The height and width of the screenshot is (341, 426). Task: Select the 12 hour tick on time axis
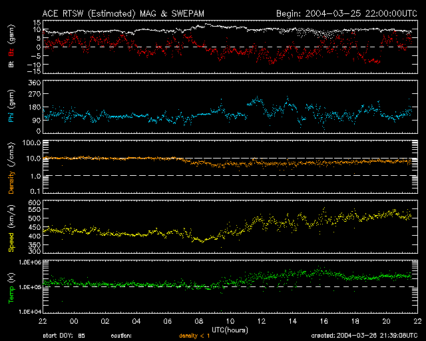click(260, 321)
